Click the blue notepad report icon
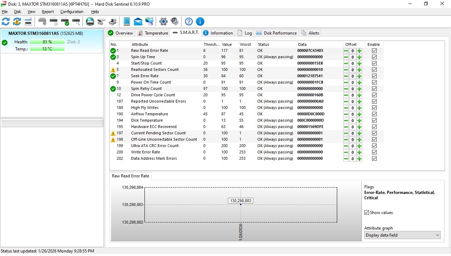 click(x=127, y=22)
